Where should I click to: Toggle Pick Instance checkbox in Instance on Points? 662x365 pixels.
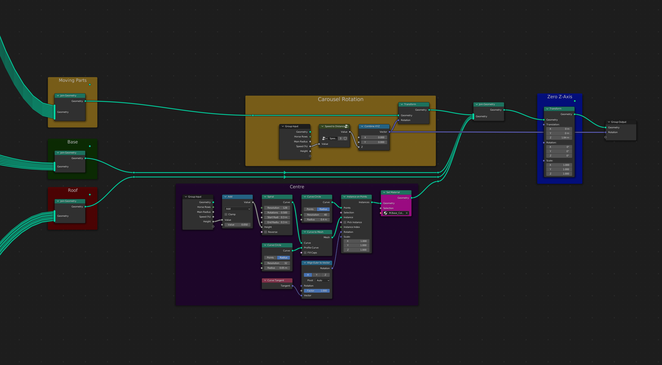pyautogui.click(x=345, y=222)
